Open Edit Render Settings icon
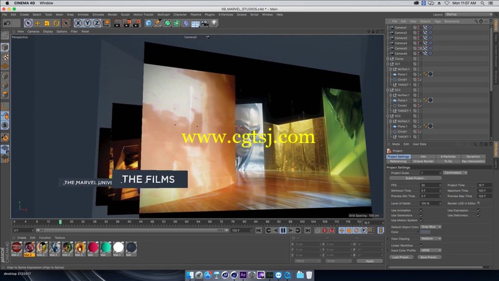Image resolution: width=499 pixels, height=281 pixels. pyautogui.click(x=137, y=23)
